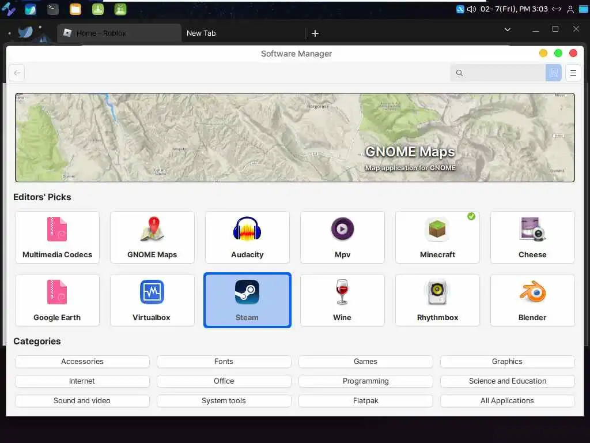Open the Audacity app tile

tap(247, 237)
